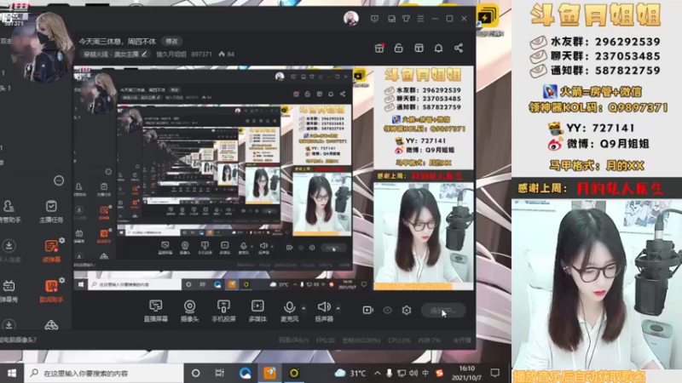The image size is (682, 383).
Task: Click the screen-mode icon in title bar
Action: tap(374, 19)
